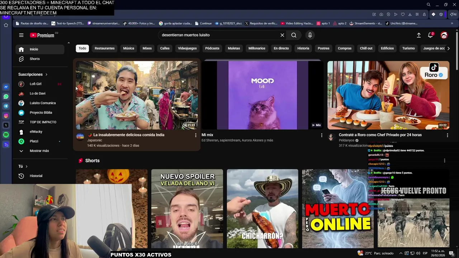Open options menu for Japatonic video
This screenshot has height=258, width=459.
[x=195, y=135]
